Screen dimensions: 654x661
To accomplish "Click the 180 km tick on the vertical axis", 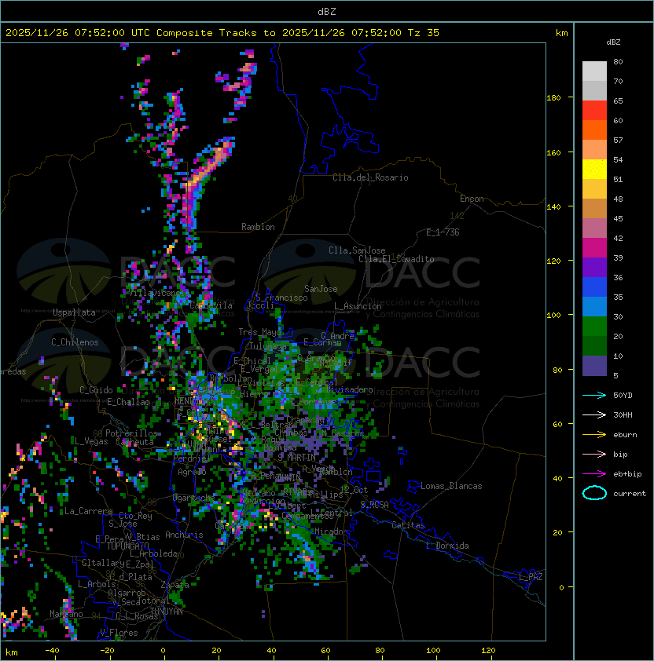I will coord(553,98).
